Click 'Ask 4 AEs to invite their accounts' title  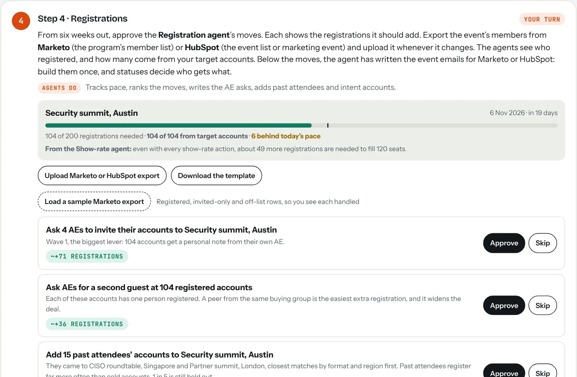point(161,230)
